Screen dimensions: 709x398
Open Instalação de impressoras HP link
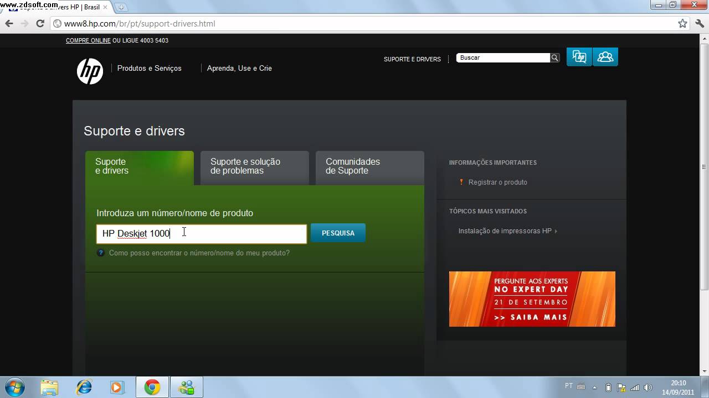click(505, 231)
